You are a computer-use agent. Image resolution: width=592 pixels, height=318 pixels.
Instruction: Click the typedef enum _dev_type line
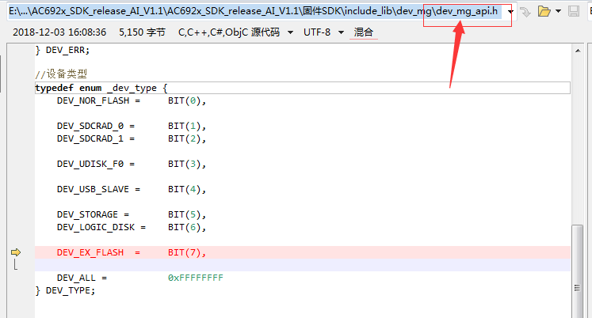coord(303,88)
